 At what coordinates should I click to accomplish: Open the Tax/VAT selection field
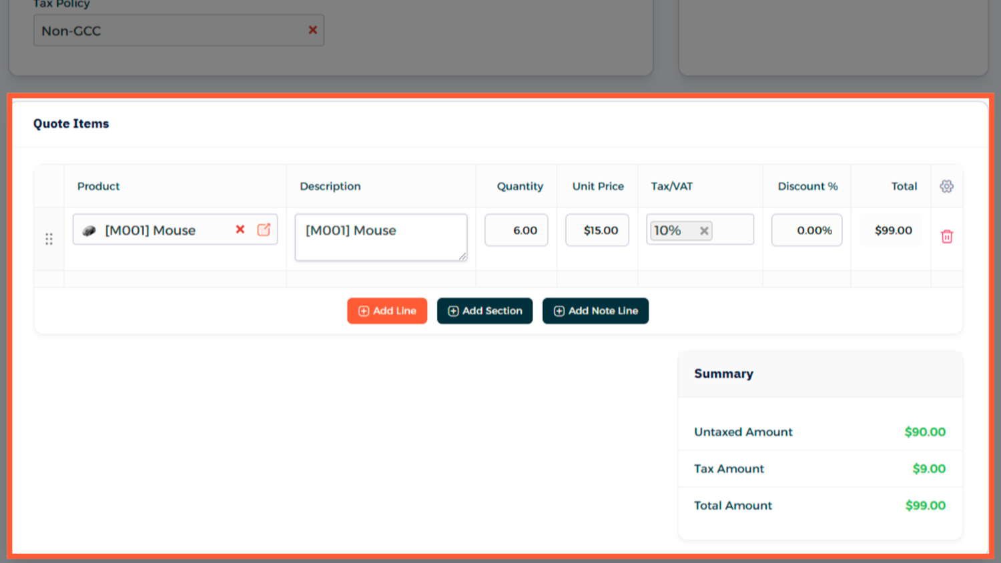[x=733, y=230]
